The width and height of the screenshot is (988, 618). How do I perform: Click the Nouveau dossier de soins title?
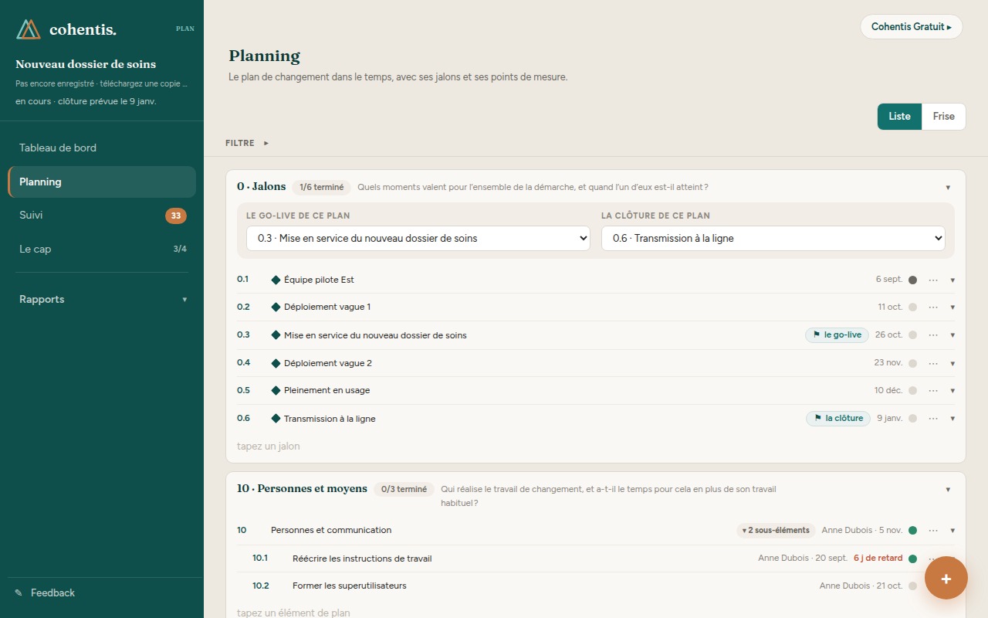86,65
